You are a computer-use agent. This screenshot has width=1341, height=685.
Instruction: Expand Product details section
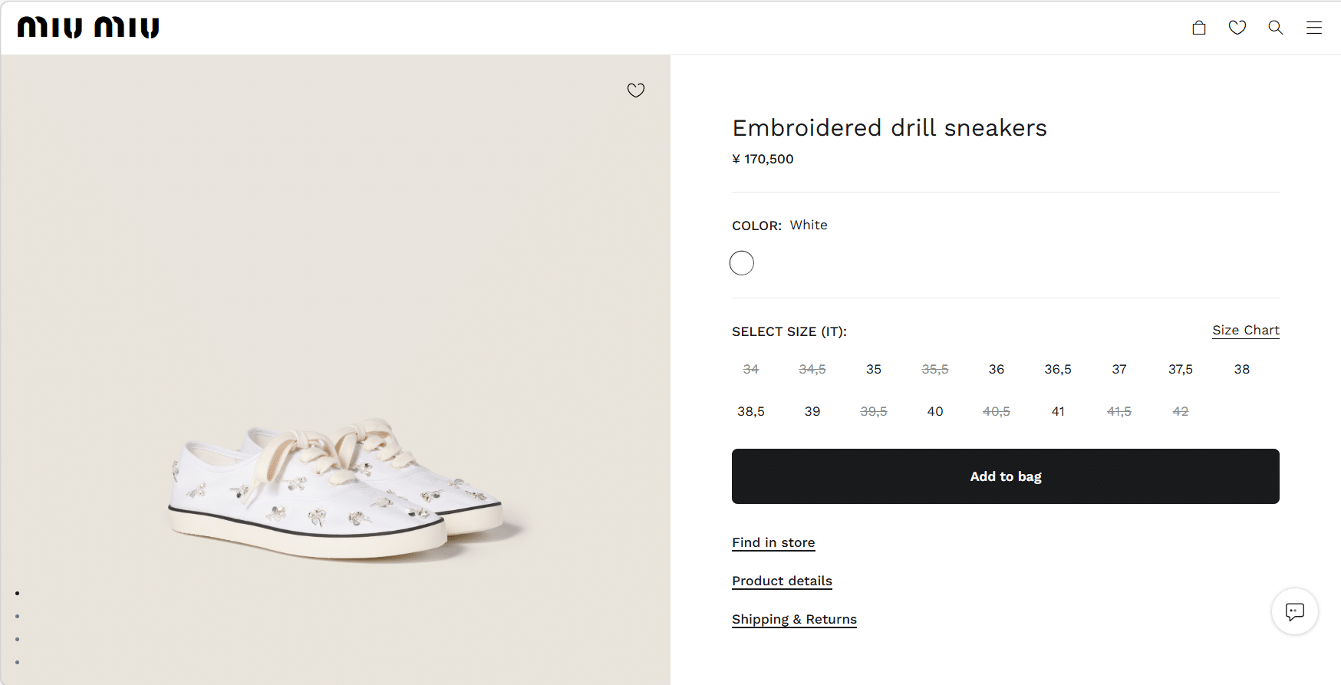tap(782, 581)
